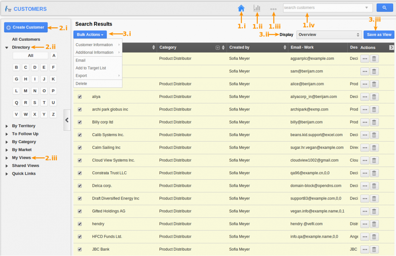Image resolution: width=396 pixels, height=256 pixels.
Task: Open the Category column filter icon
Action: coord(217,48)
